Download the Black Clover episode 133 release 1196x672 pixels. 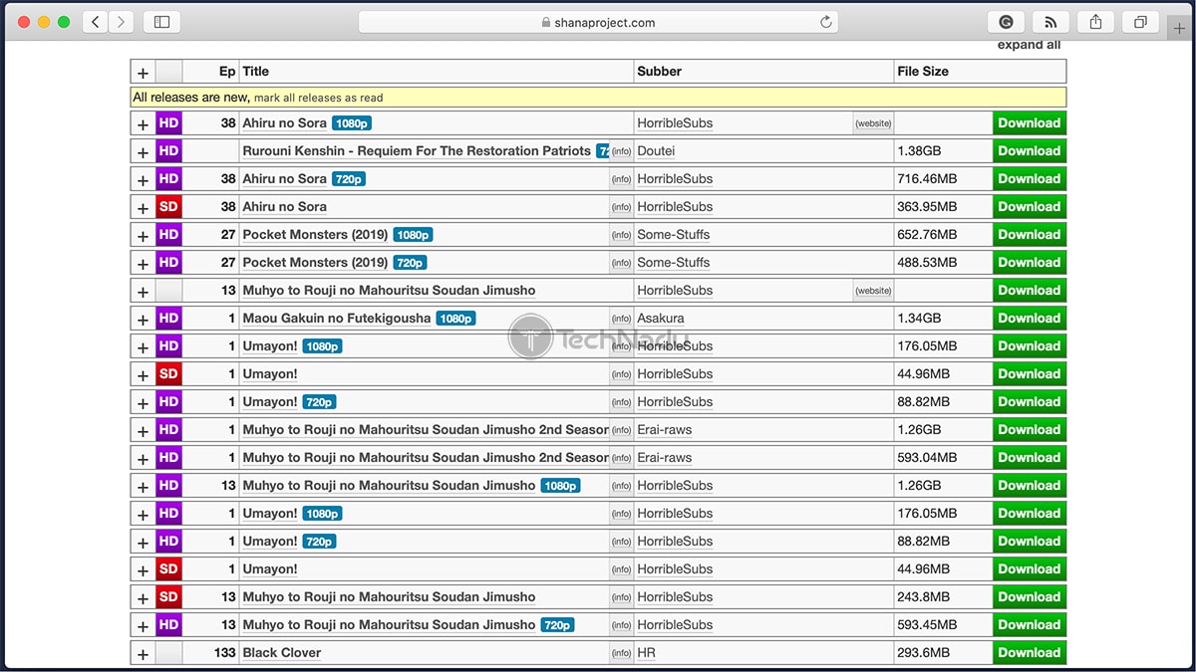click(x=1030, y=653)
